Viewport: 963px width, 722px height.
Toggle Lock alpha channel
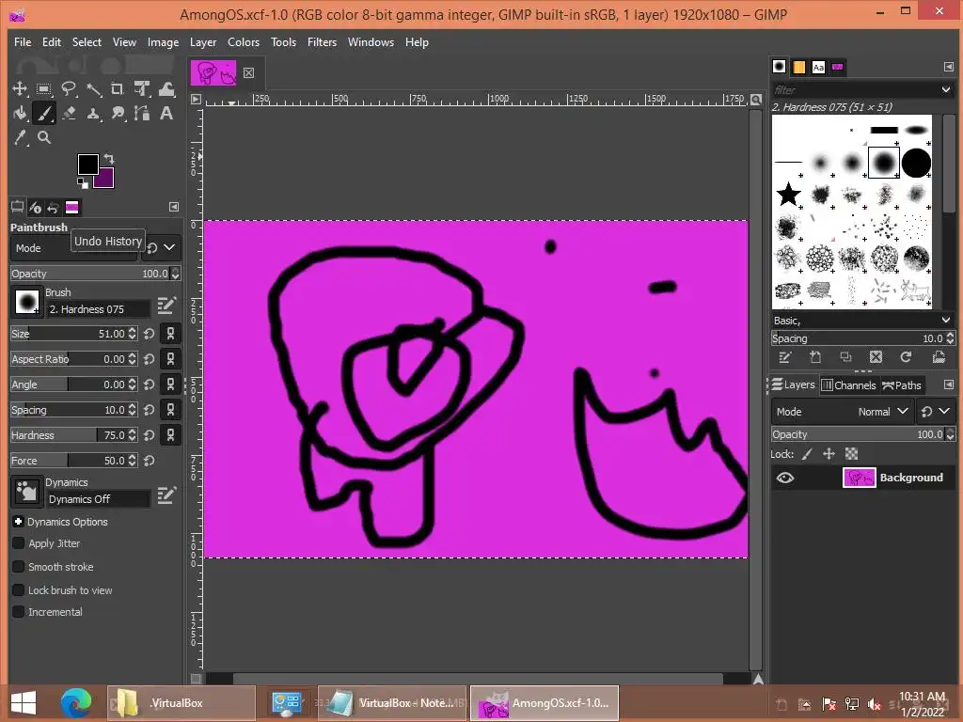coord(851,454)
